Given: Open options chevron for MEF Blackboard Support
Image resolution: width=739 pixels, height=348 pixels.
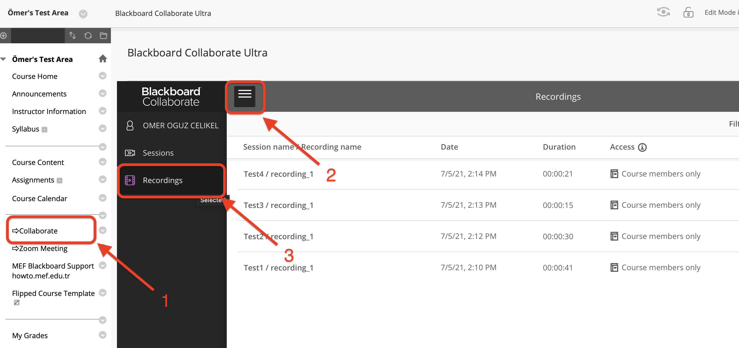Looking at the screenshot, I should [102, 266].
